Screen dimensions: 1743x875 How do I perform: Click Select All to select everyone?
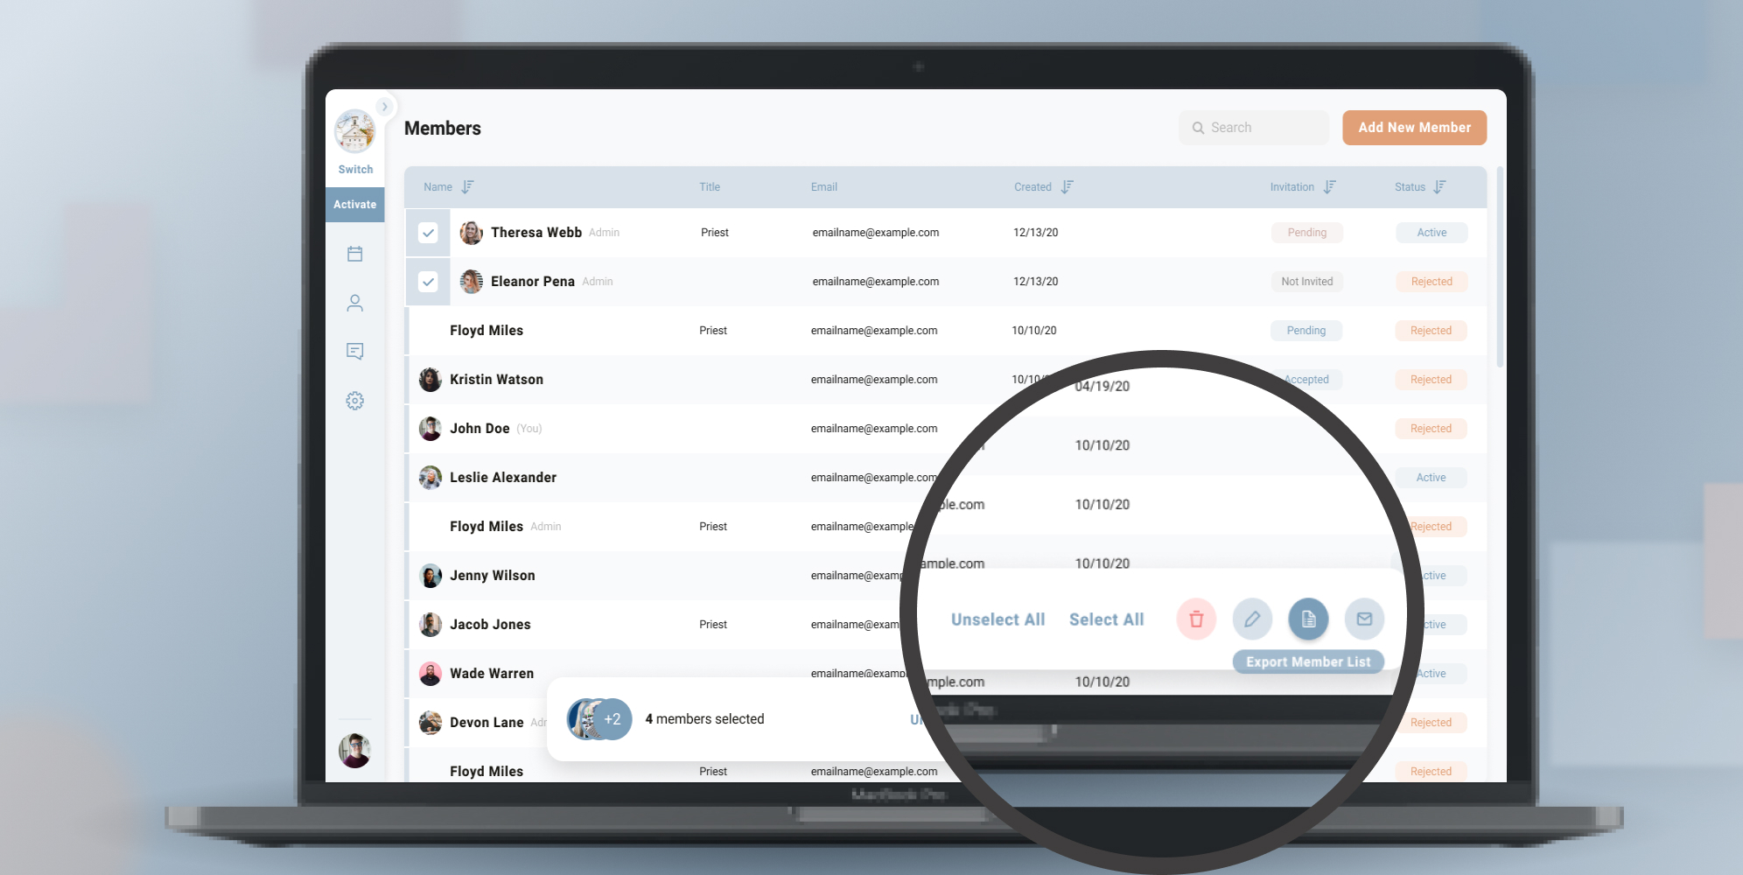click(x=1106, y=619)
